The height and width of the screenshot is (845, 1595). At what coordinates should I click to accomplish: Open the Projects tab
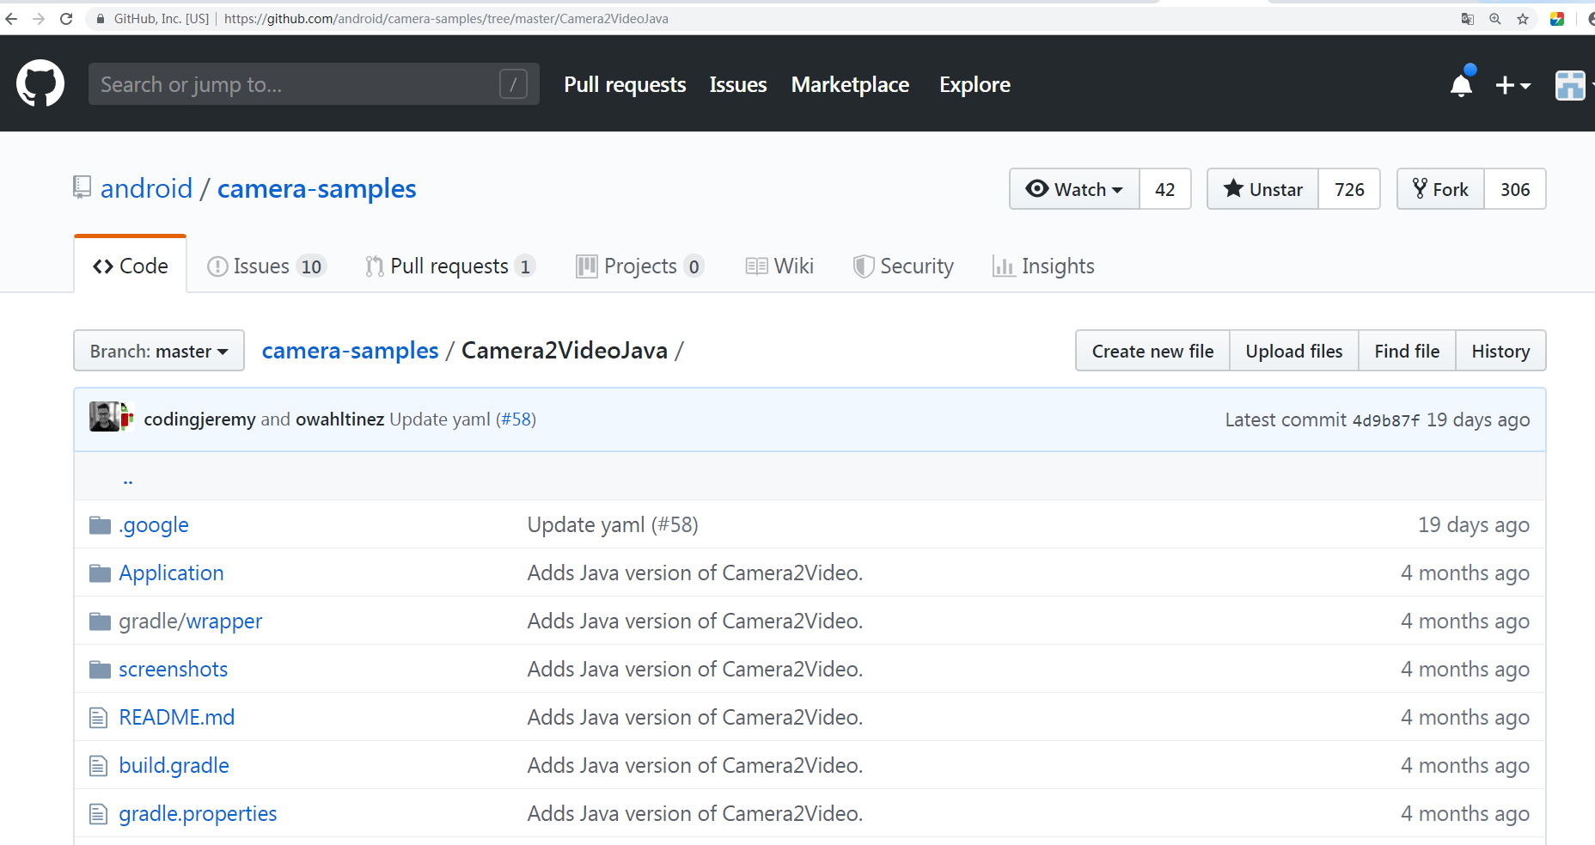640,266
